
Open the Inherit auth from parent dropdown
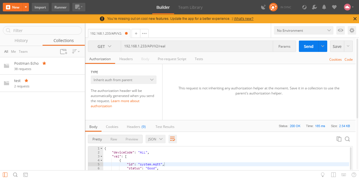[124, 80]
